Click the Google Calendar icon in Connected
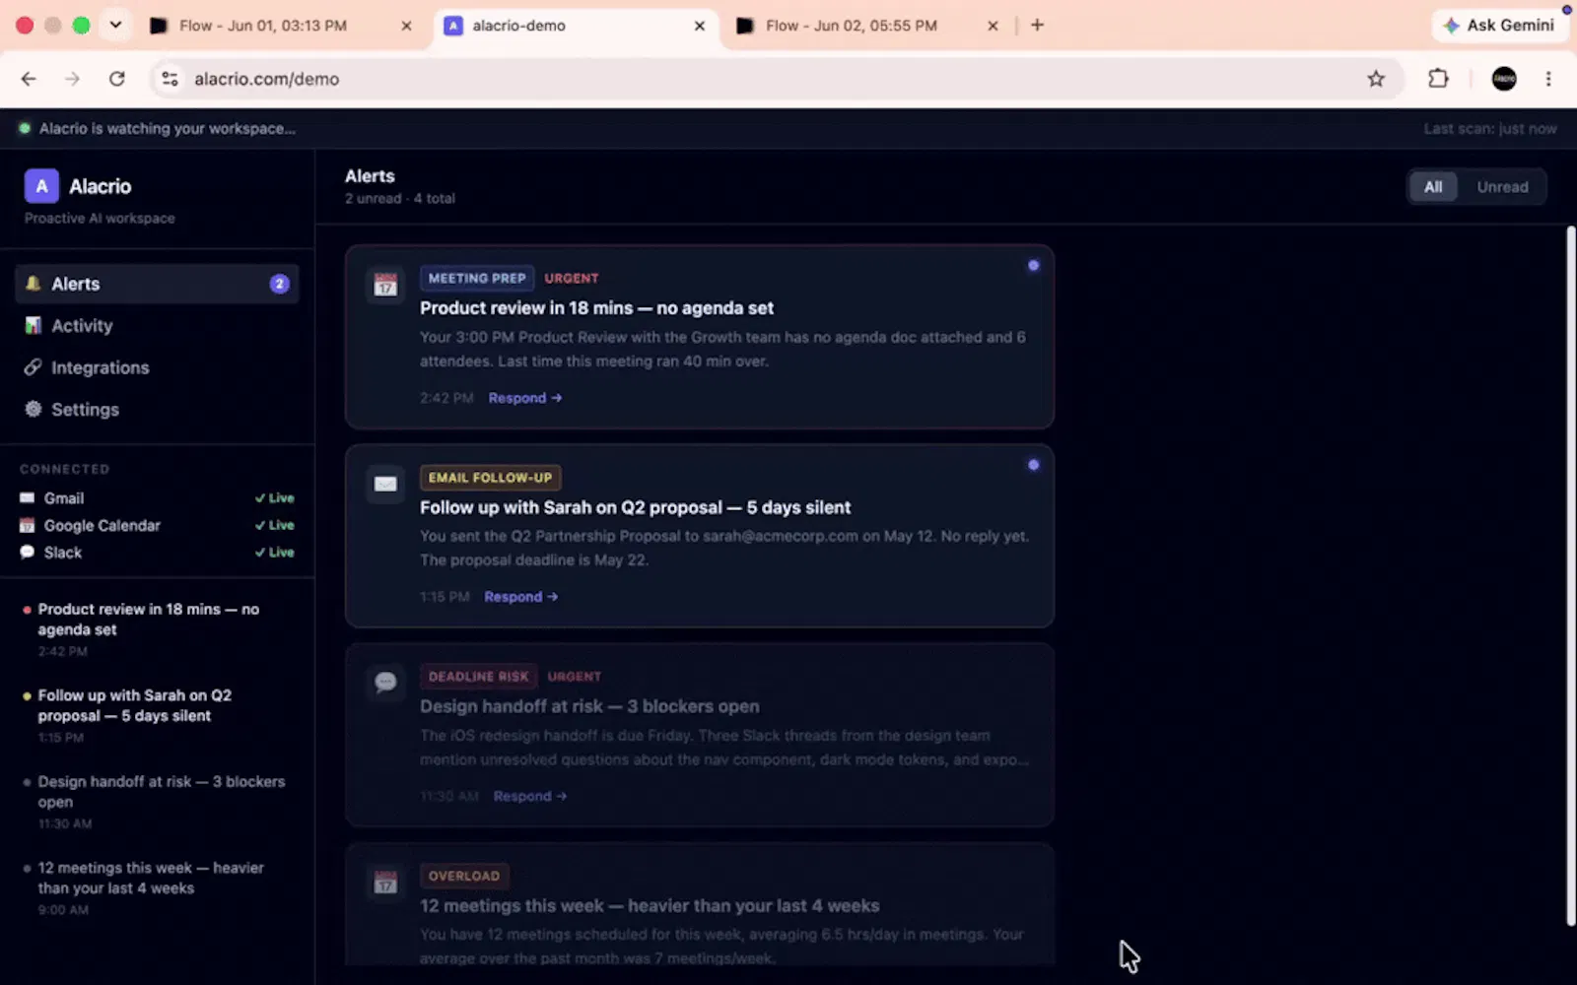 (28, 525)
